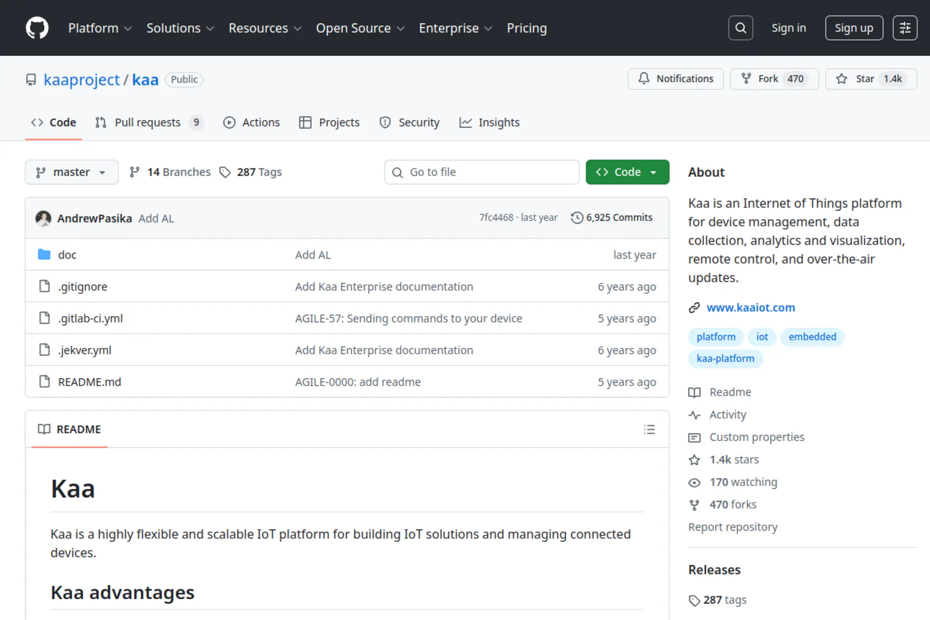
Task: Click the Notifications bell icon
Action: [x=644, y=79]
